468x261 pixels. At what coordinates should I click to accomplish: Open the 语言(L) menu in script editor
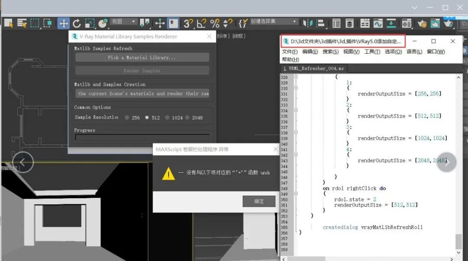(x=414, y=52)
